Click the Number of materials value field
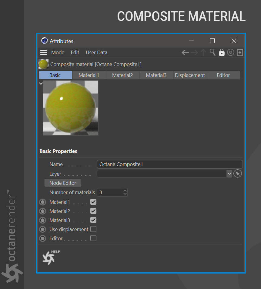Screen dimensions: 261x289 [x=110, y=192]
